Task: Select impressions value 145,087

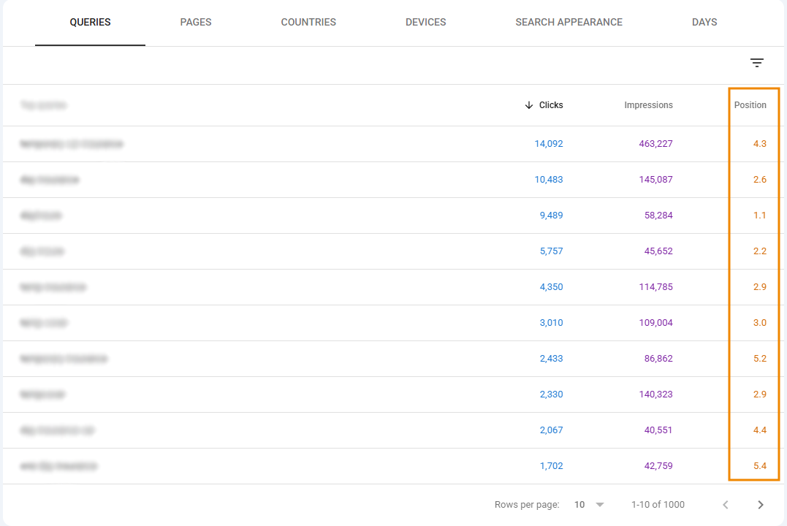Action: pyautogui.click(x=655, y=179)
